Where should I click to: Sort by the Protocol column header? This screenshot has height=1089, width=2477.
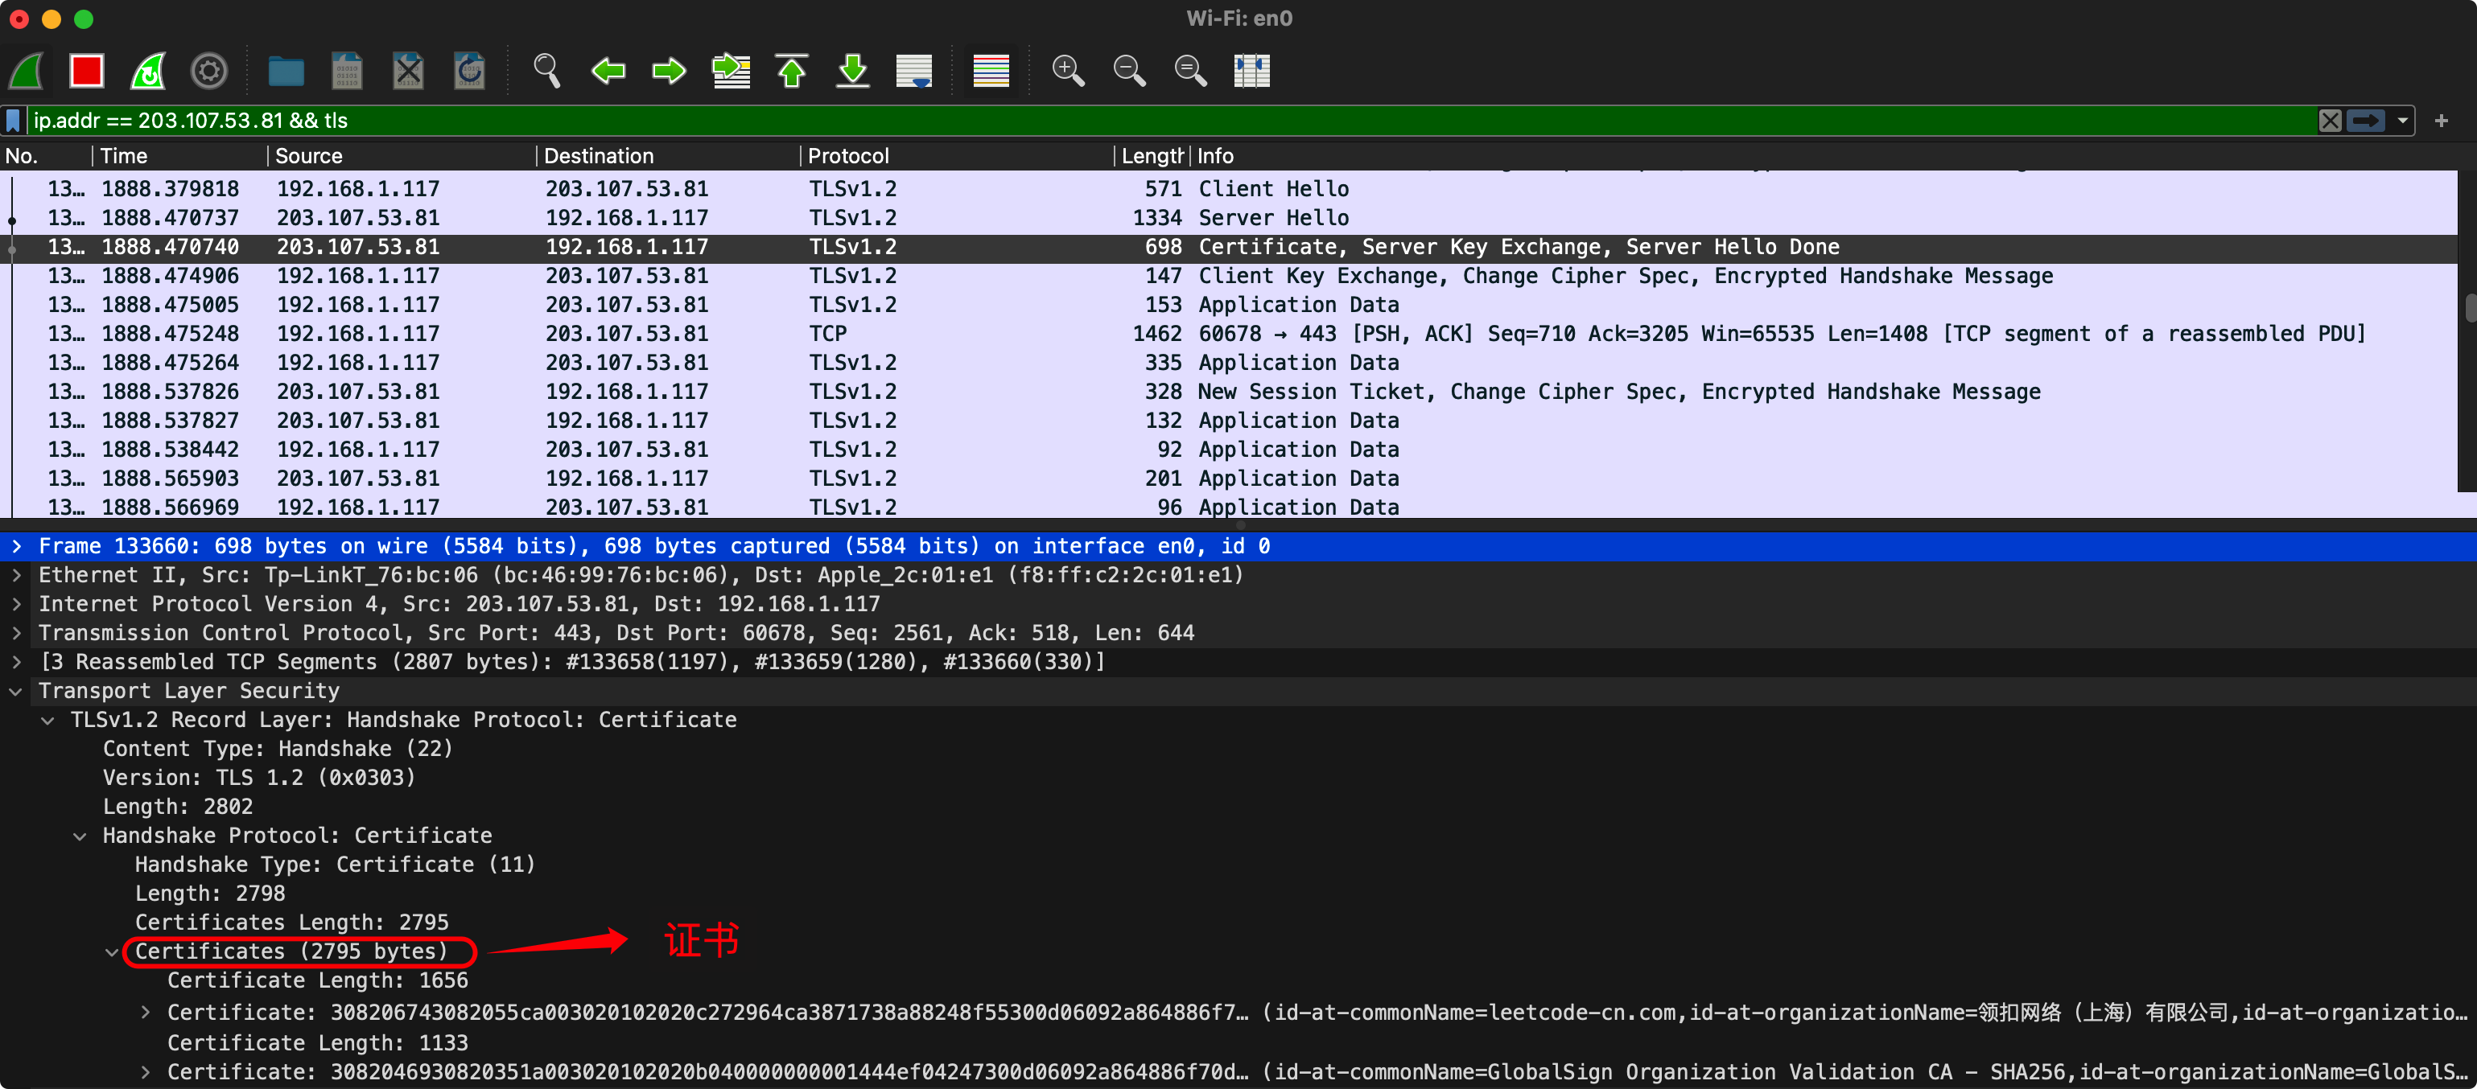tap(958, 156)
